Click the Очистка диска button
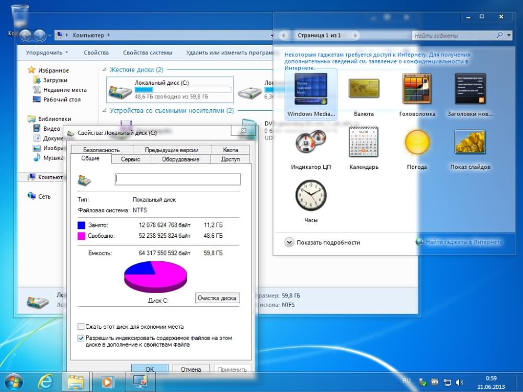The height and width of the screenshot is (392, 523). (218, 298)
